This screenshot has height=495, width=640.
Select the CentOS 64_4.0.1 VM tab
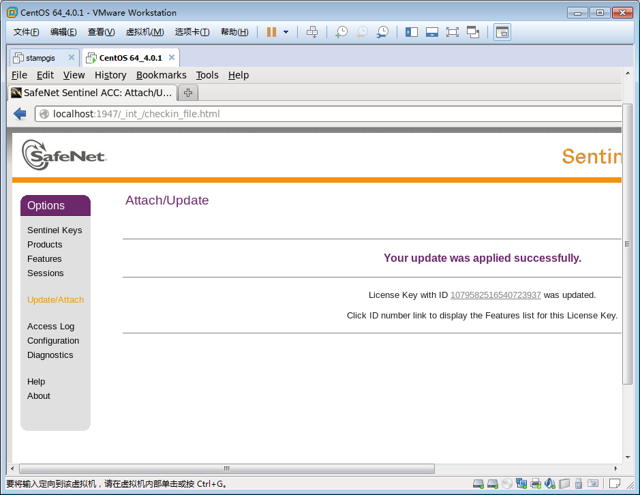(x=131, y=58)
